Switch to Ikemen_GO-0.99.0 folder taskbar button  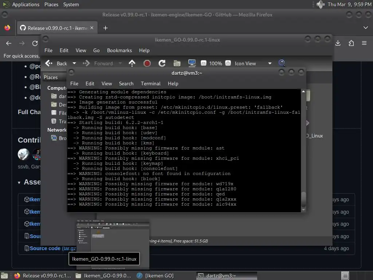103,276
